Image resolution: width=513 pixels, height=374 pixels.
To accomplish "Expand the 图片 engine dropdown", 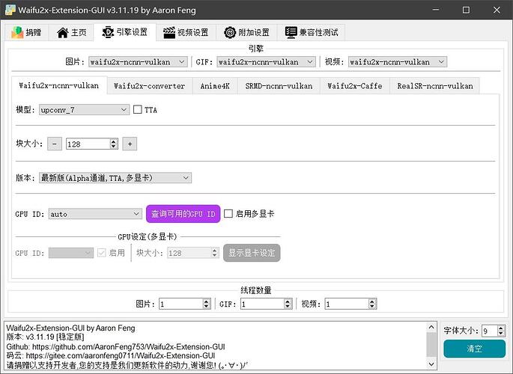I will [x=138, y=62].
